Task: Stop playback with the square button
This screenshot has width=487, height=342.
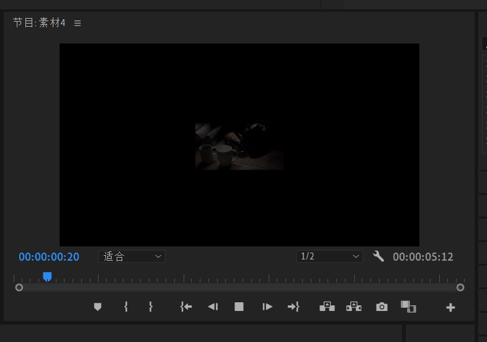Action: click(x=239, y=307)
